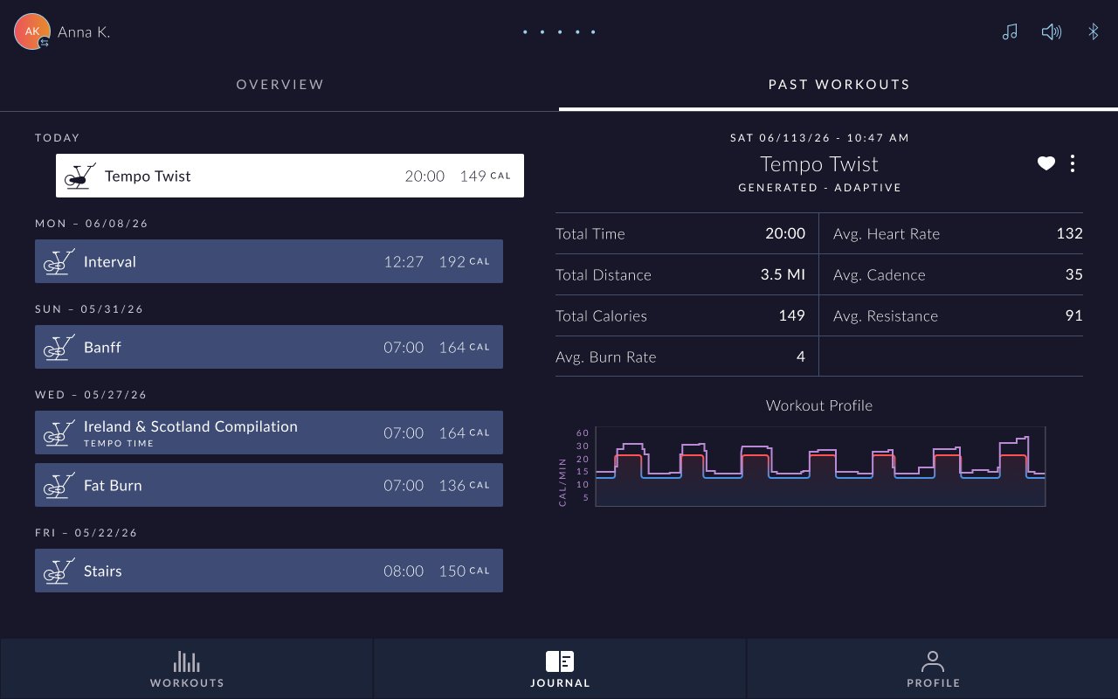The width and height of the screenshot is (1118, 699).
Task: Click the Anna K. user name
Action: tap(84, 32)
